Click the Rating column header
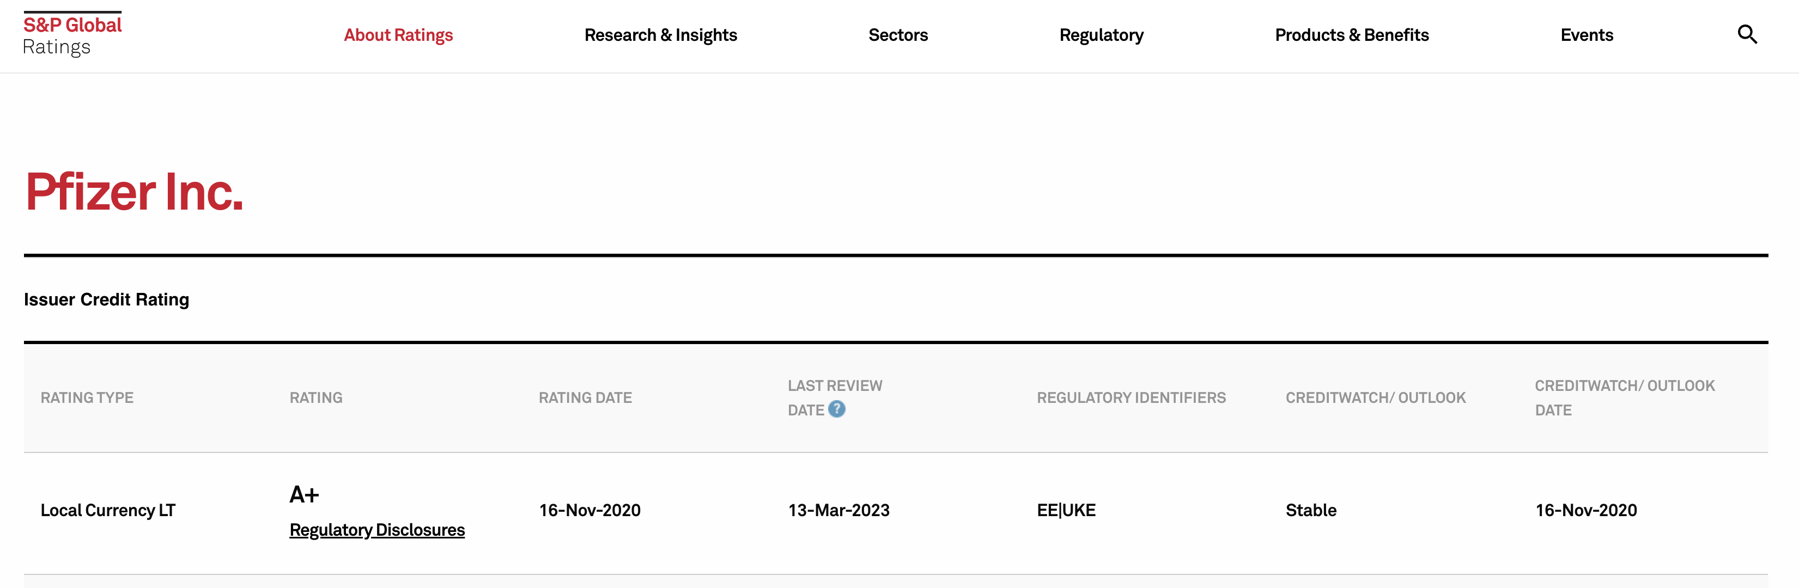1799x588 pixels. pyautogui.click(x=315, y=397)
